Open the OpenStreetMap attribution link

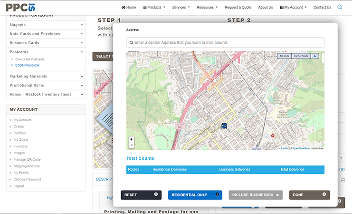[x=301, y=148]
